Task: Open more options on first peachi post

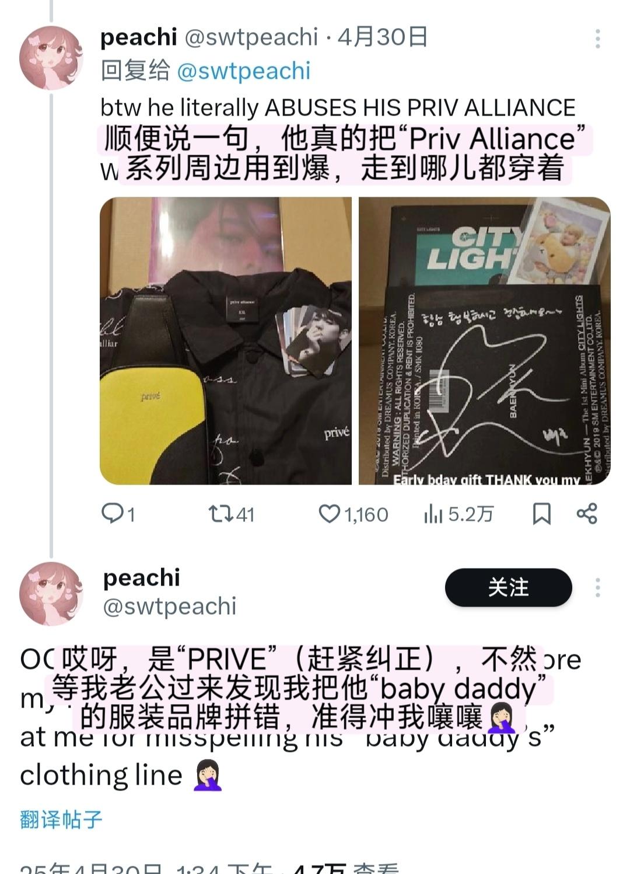Action: pos(597,39)
